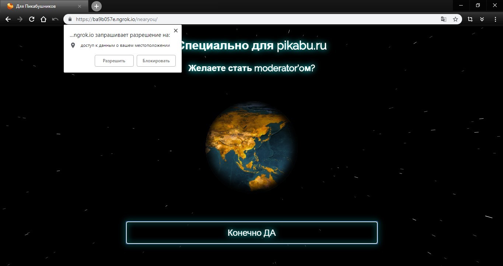Click the 'Конечно ДА' button
Image resolution: width=503 pixels, height=266 pixels.
[x=252, y=232]
